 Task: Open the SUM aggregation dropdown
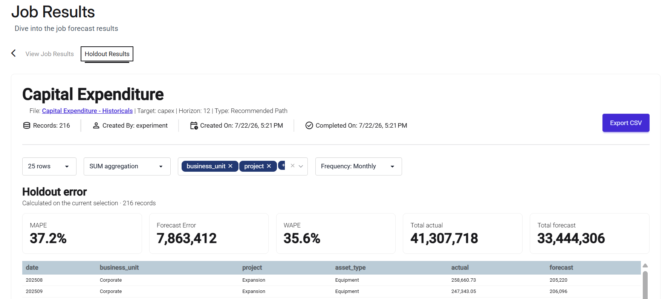[127, 166]
